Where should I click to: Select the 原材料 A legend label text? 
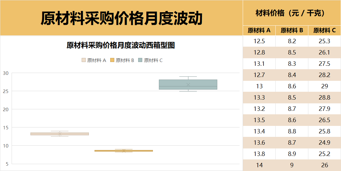pos(97,60)
